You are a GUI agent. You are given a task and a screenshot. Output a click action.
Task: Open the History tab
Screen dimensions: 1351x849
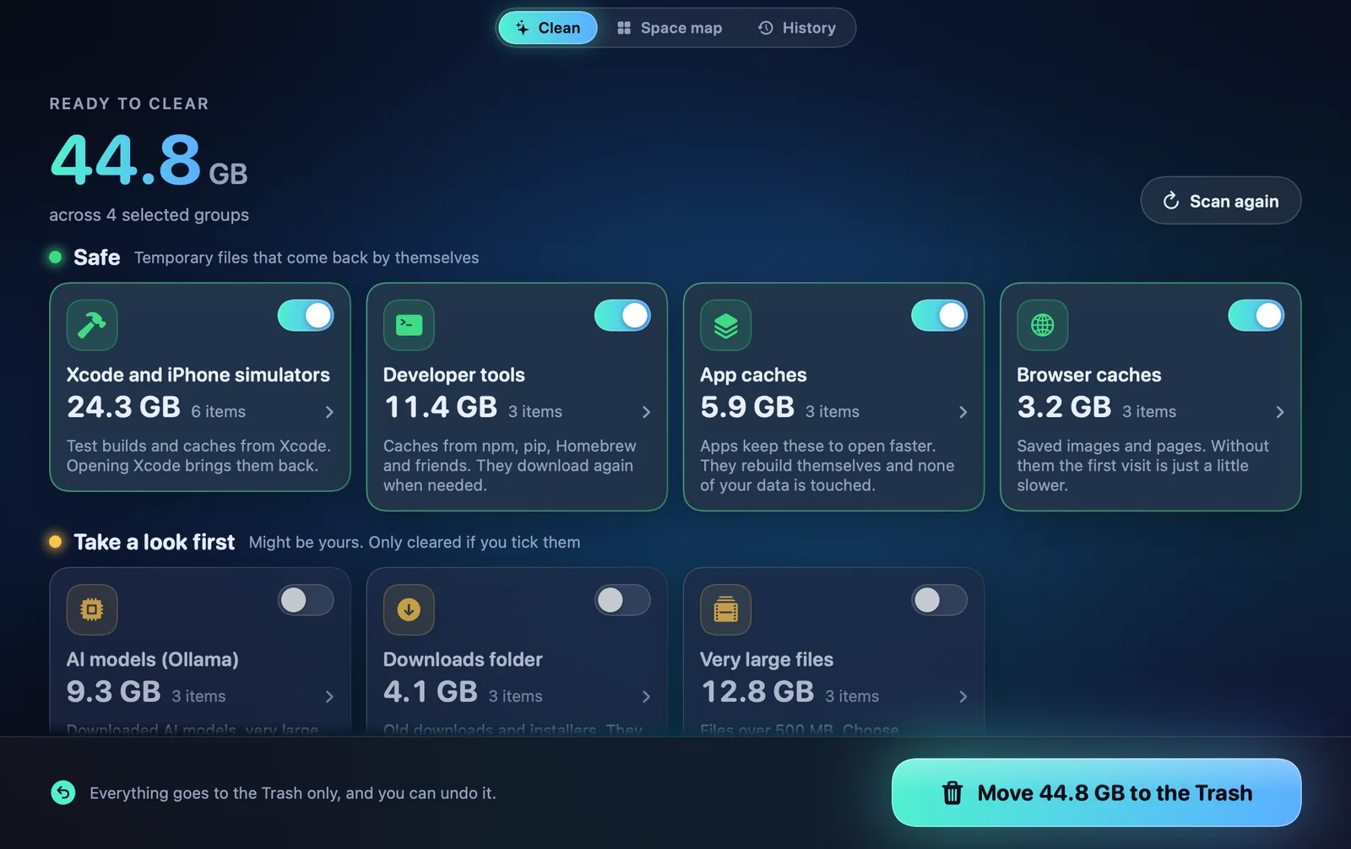coord(796,28)
